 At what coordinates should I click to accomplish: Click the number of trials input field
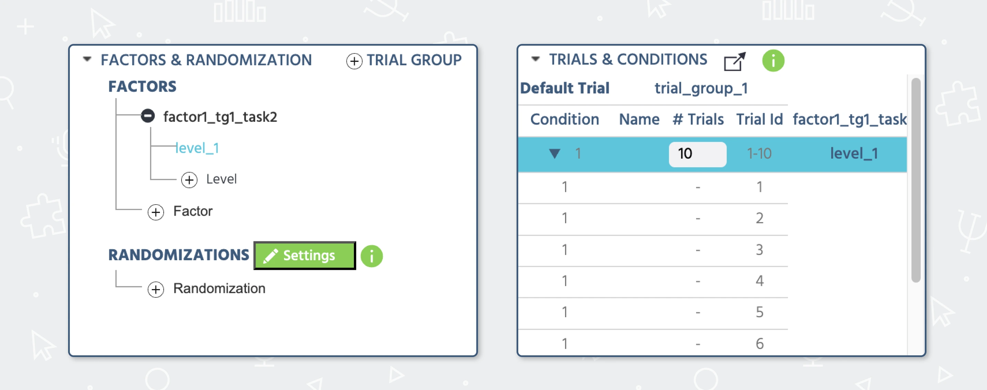[x=697, y=154]
